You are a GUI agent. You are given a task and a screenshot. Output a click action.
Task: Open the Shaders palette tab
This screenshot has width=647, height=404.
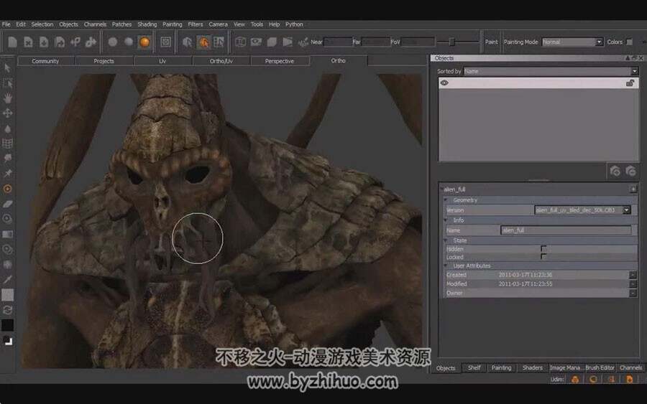click(533, 367)
